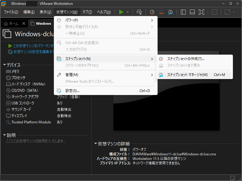242x181 pixels.
Task: Click the full screen mode icon
Action: coord(201,12)
